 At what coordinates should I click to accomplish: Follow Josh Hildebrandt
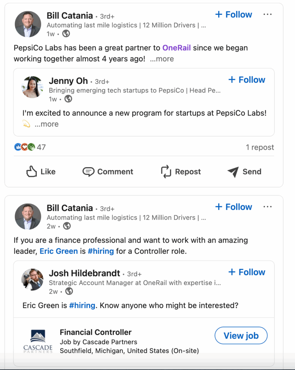247,272
